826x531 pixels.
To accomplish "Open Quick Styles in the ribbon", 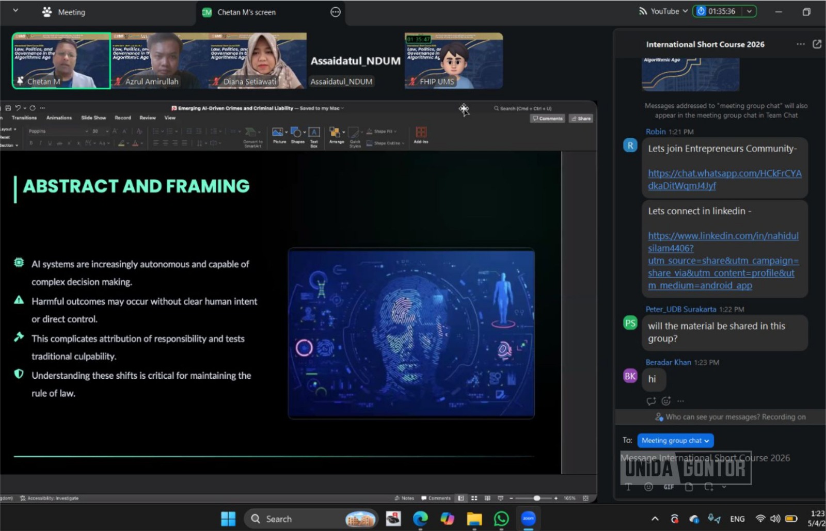I will (355, 138).
